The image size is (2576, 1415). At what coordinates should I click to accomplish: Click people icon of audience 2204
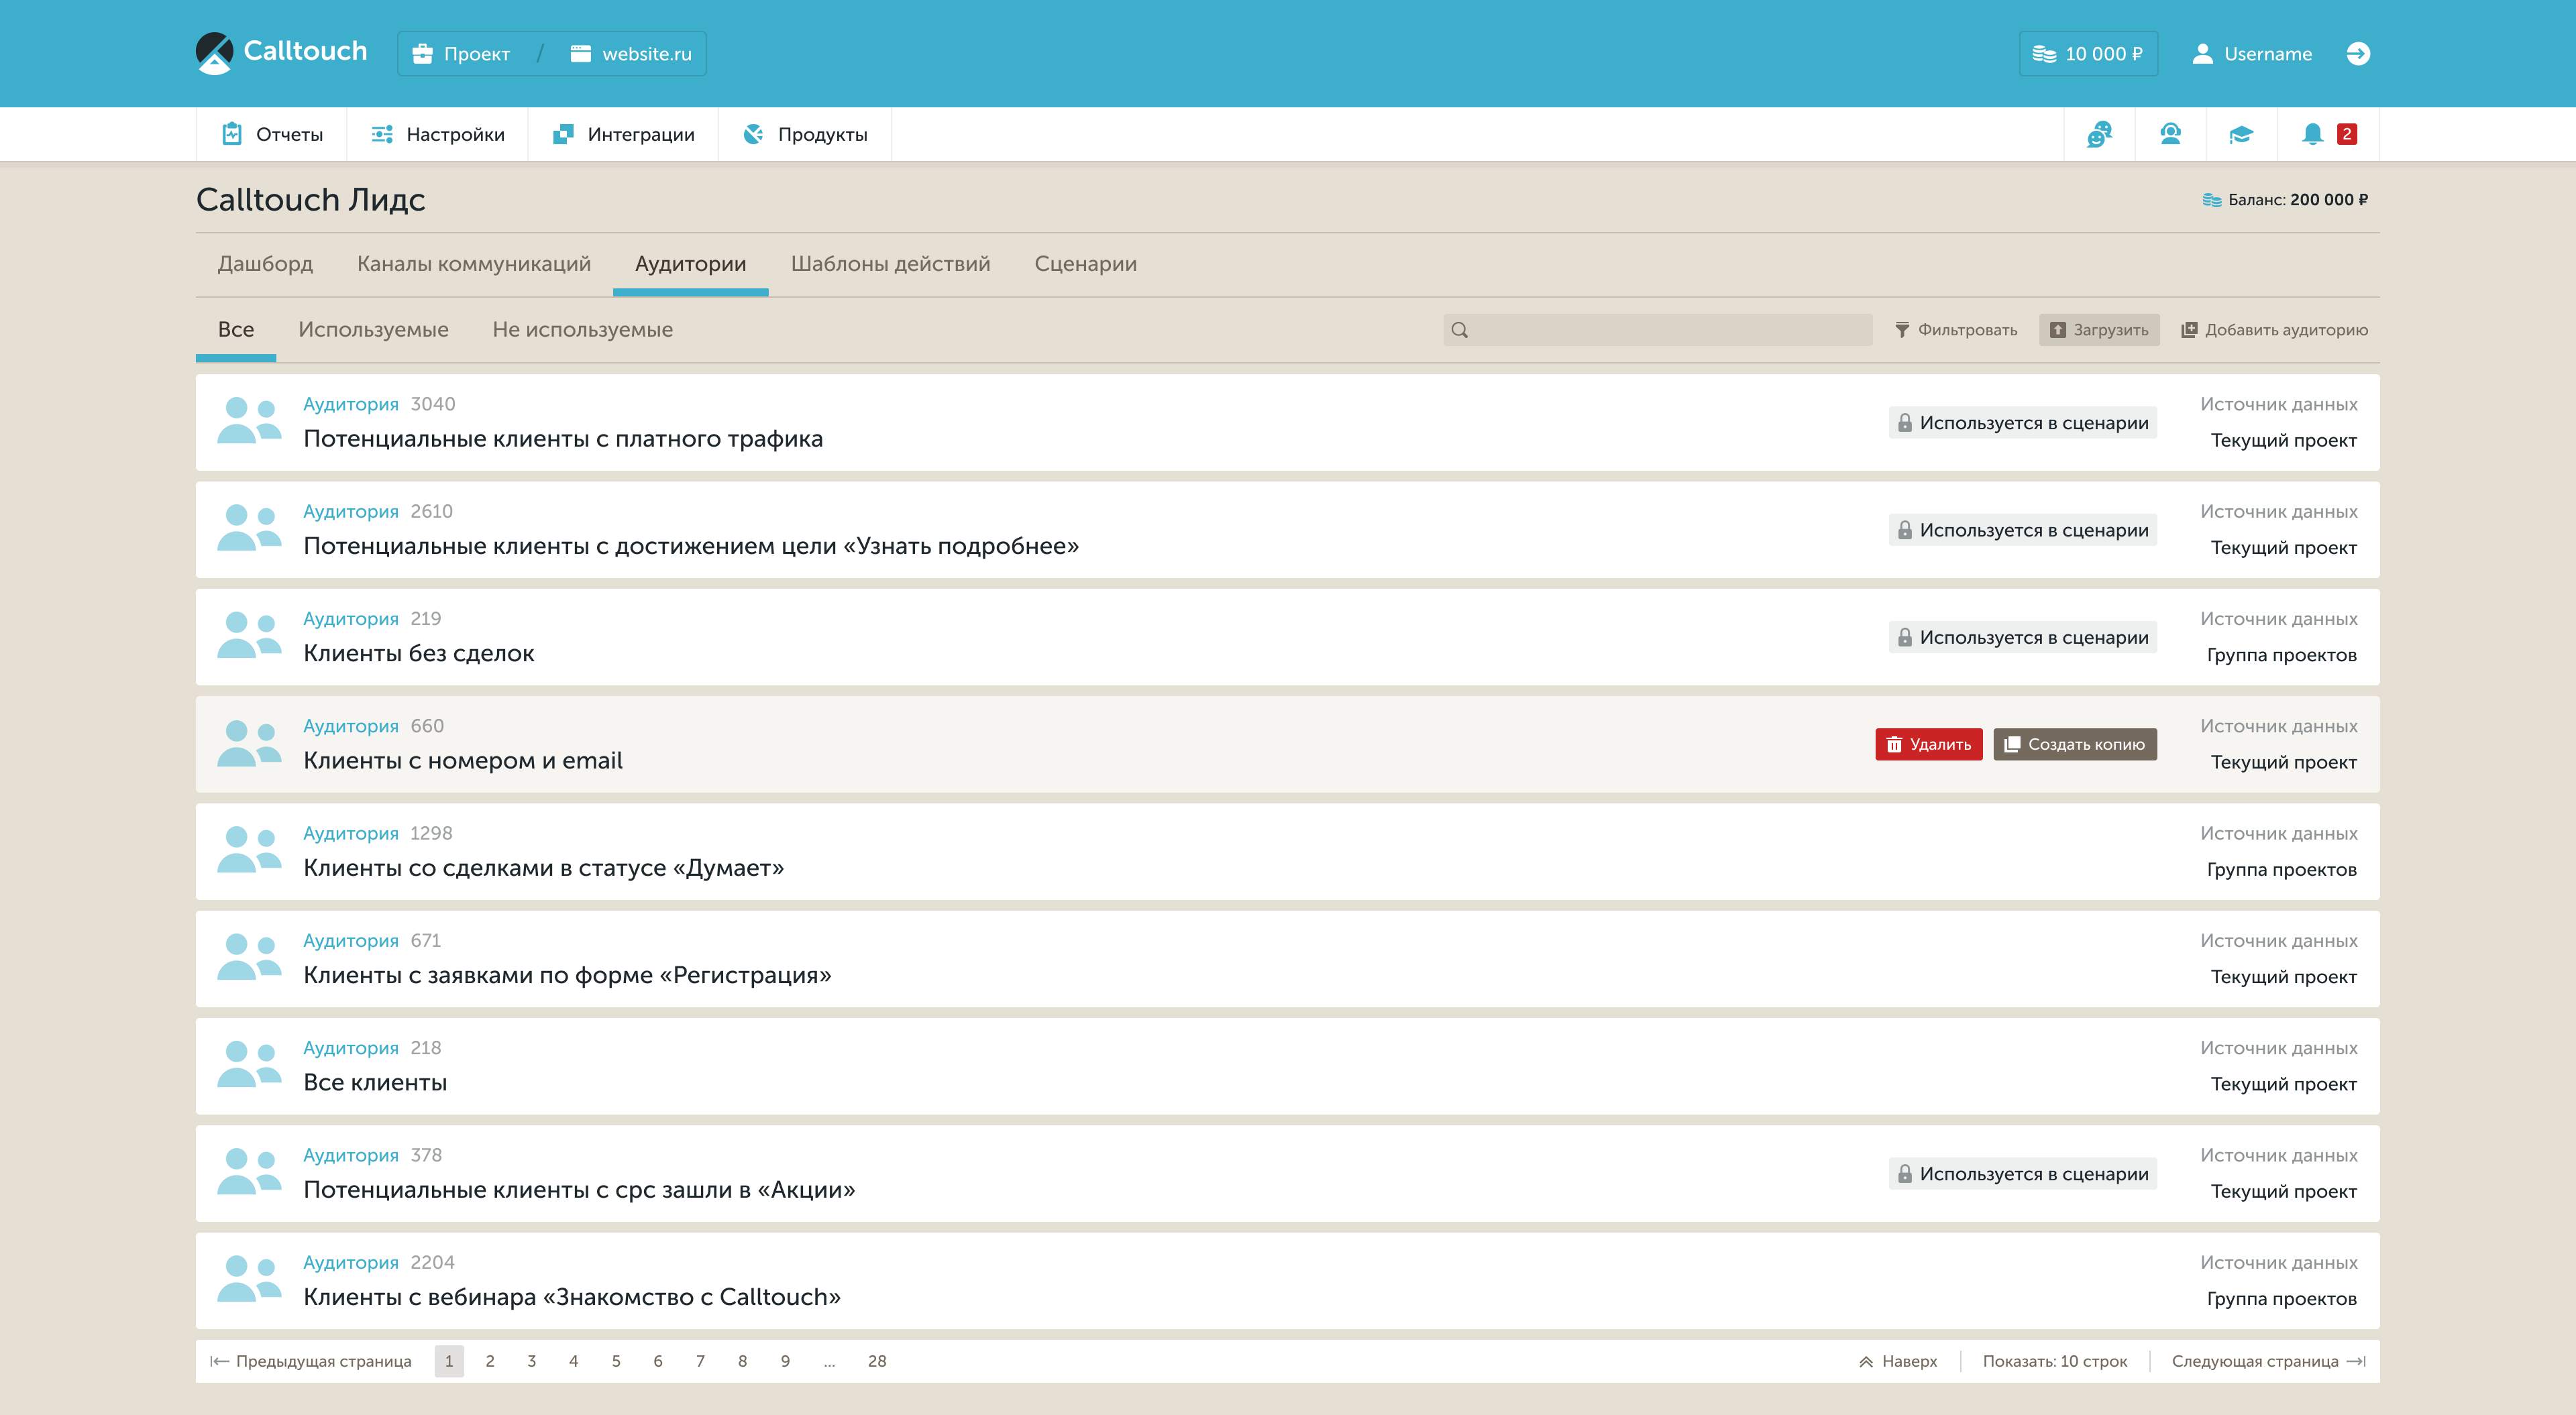tap(249, 1279)
